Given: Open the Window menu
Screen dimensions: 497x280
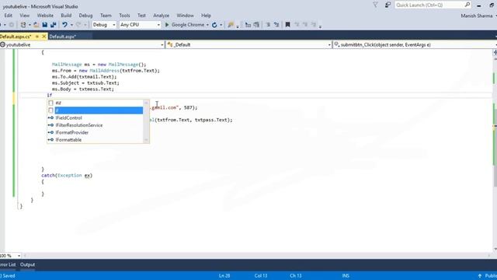Looking at the screenshot, I should [185, 16].
